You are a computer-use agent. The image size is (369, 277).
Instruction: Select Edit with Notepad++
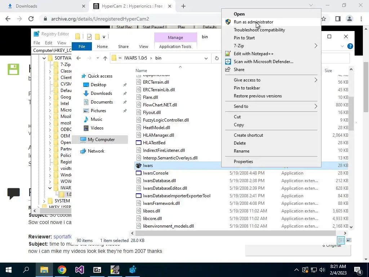click(x=253, y=54)
